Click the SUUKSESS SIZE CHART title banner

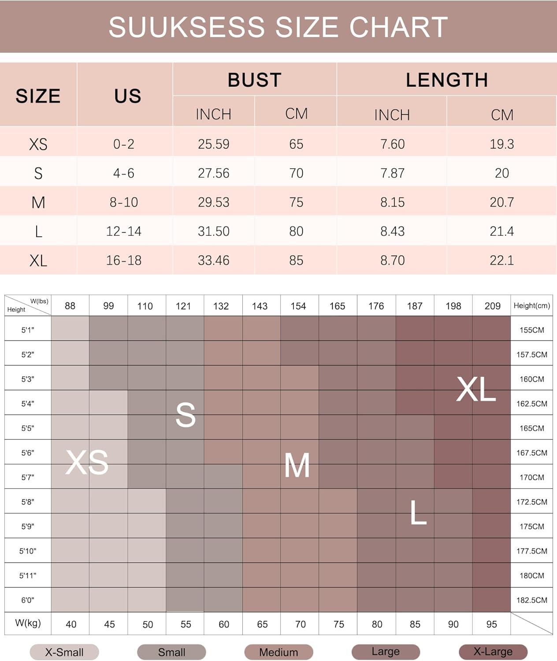(278, 27)
